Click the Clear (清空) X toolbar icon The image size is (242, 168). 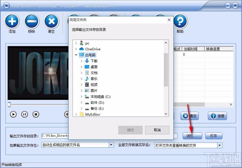pos(52,21)
